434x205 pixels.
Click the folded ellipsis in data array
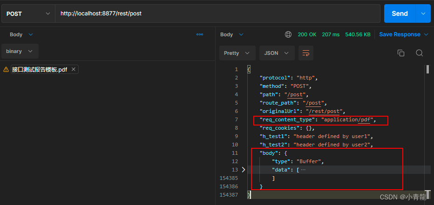303,170
